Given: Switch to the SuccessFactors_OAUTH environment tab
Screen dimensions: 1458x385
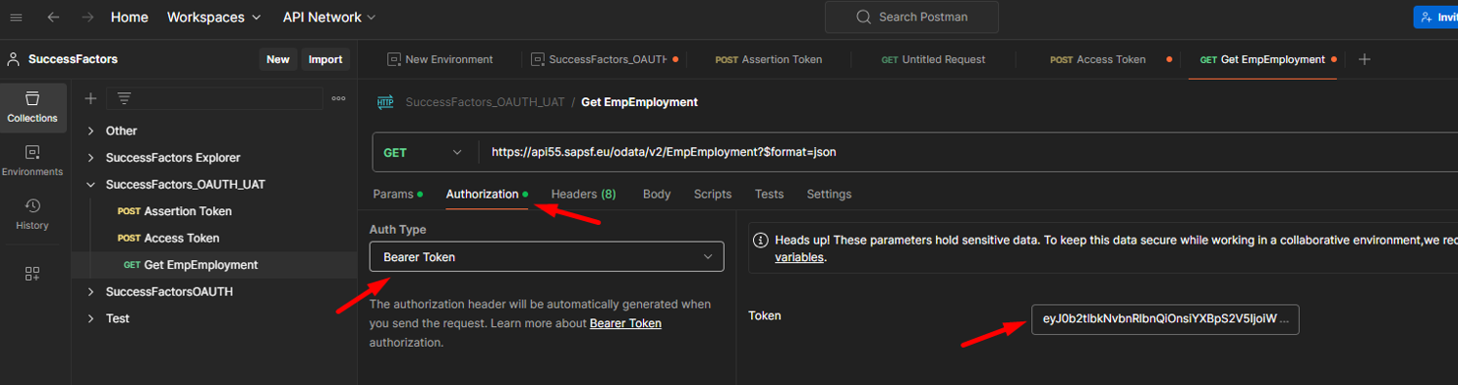Looking at the screenshot, I should [606, 59].
